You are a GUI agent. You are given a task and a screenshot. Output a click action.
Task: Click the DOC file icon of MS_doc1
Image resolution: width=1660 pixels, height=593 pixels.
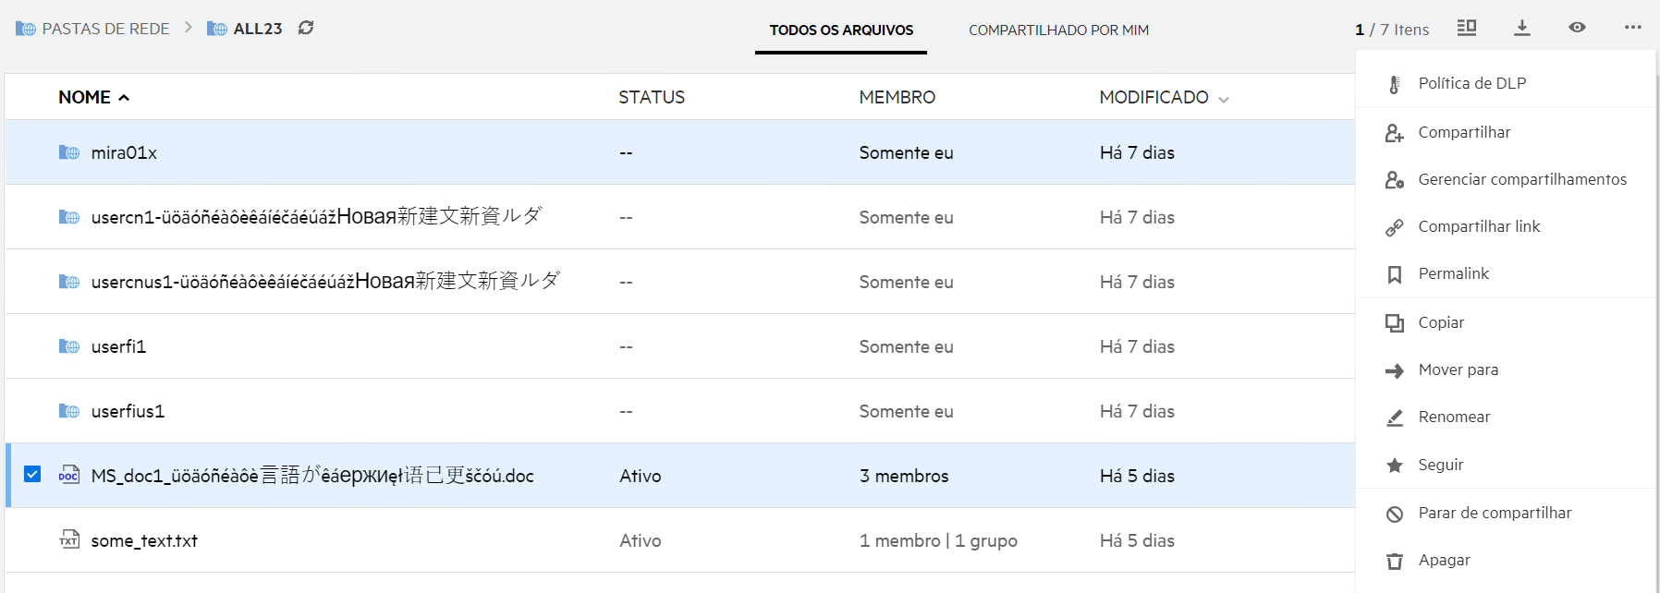[x=69, y=476]
